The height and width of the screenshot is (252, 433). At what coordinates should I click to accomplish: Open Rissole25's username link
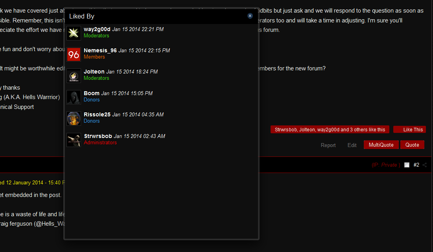tap(97, 114)
